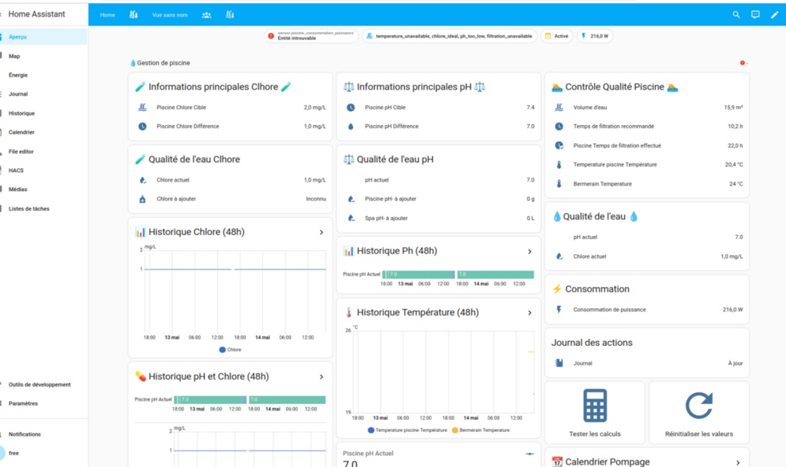Open the Activé badge chip
786x467 pixels.
[x=556, y=36]
